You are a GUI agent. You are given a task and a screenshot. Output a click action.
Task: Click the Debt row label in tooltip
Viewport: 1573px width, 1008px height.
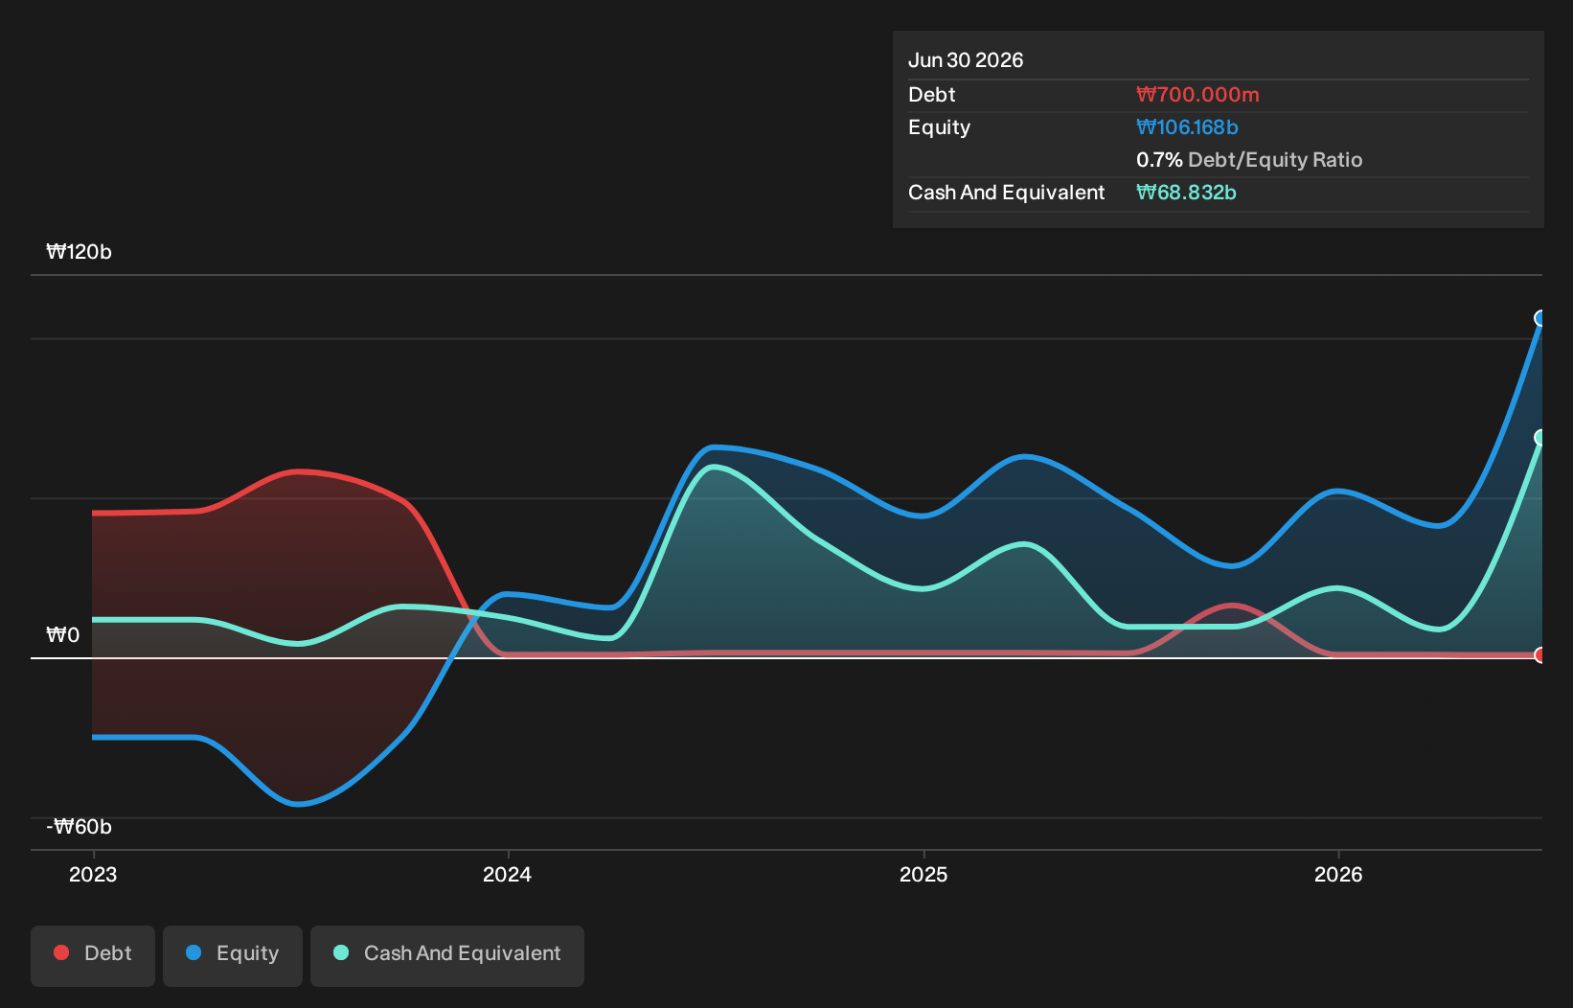[x=932, y=95]
